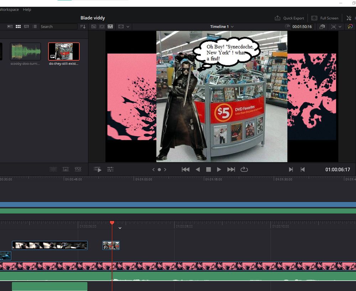The image size is (356, 291).
Task: Toggle loop playback in viewer
Action: pos(244,170)
